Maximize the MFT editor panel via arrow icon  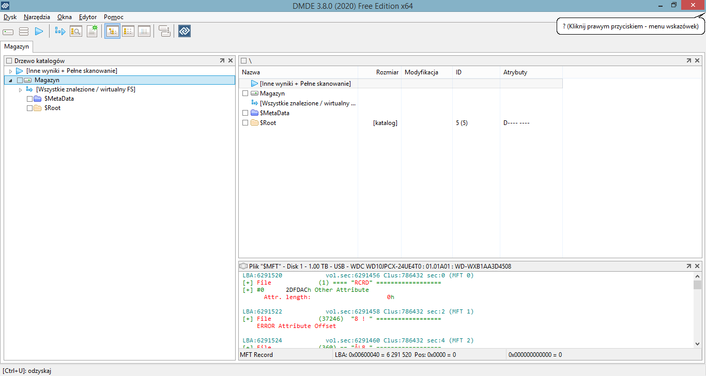point(689,266)
